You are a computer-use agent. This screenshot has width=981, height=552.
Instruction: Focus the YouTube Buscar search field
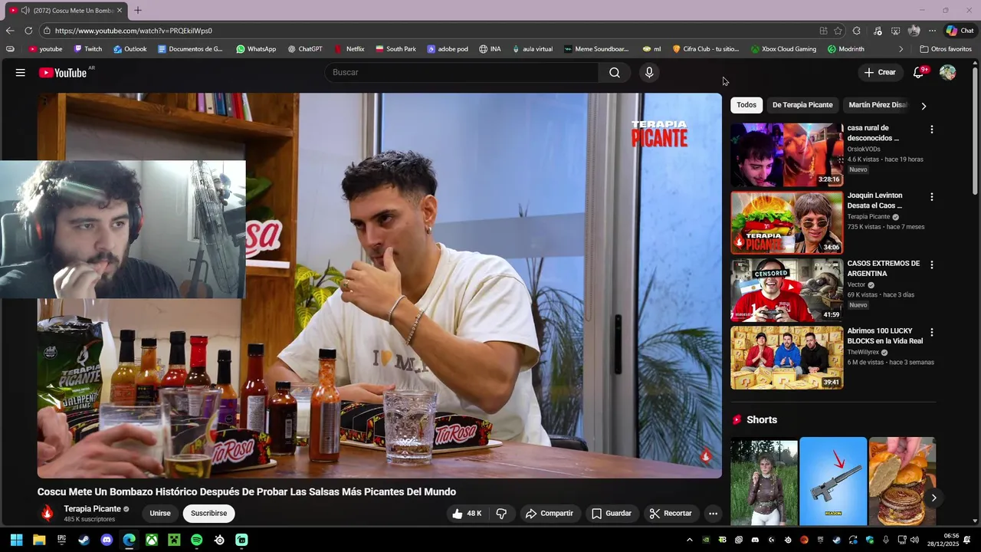(461, 72)
